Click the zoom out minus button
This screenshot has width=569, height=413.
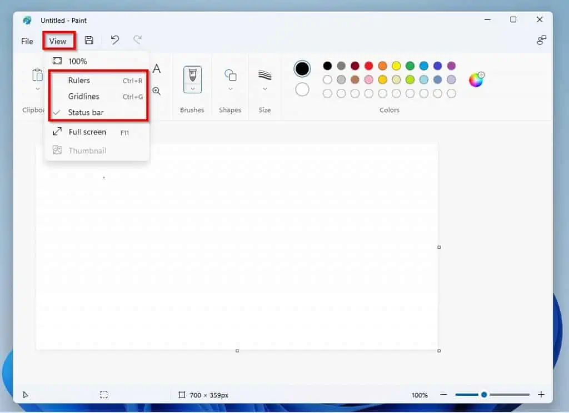click(443, 395)
